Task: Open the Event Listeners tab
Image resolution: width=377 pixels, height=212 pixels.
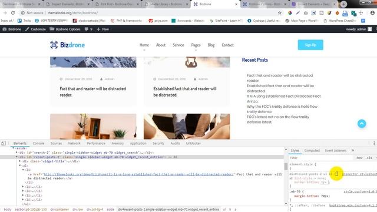Action: pos(336,151)
